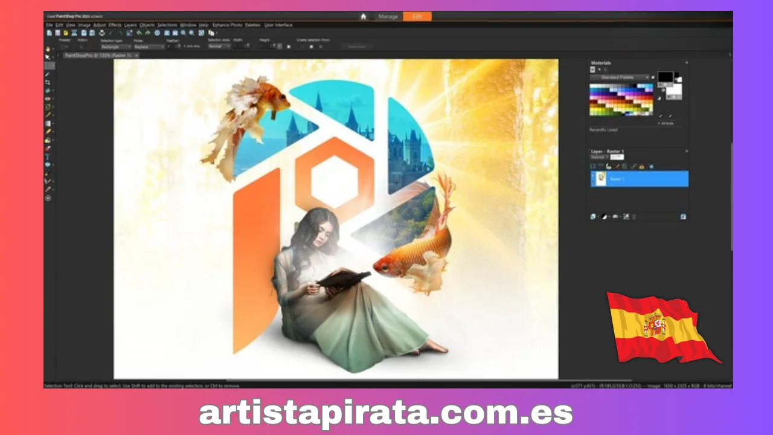Close the Layers palette
The height and width of the screenshot is (435, 773).
point(687,151)
